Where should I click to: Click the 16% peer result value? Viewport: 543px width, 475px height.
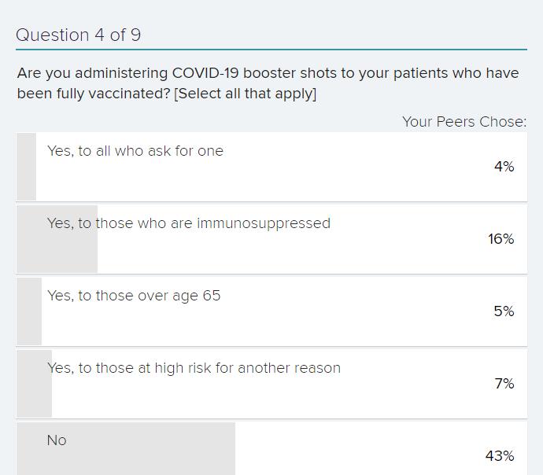click(x=501, y=239)
